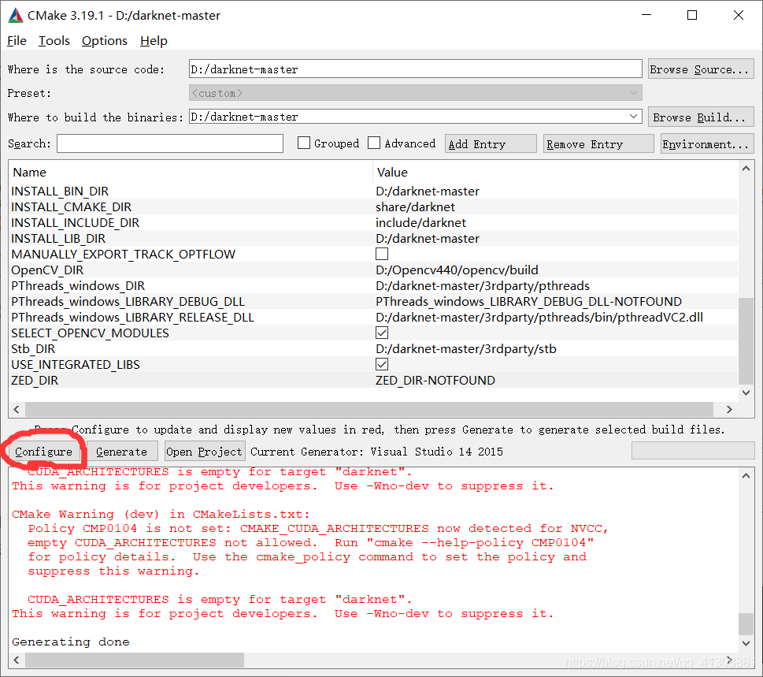The height and width of the screenshot is (677, 763).
Task: Click the Search input field
Action: (x=170, y=143)
